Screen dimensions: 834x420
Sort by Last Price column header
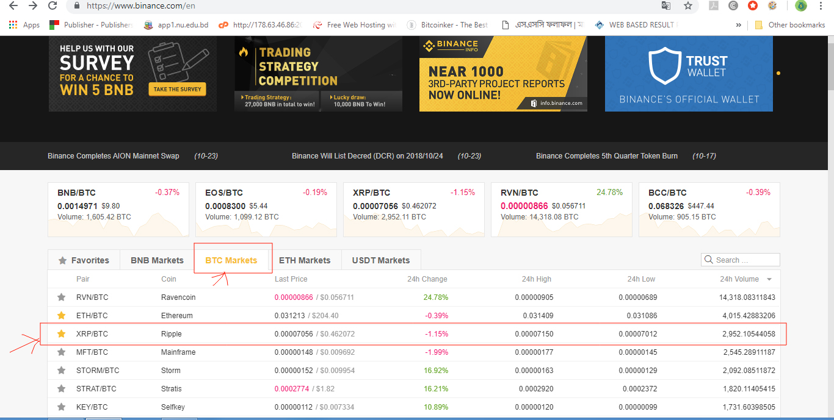click(291, 279)
